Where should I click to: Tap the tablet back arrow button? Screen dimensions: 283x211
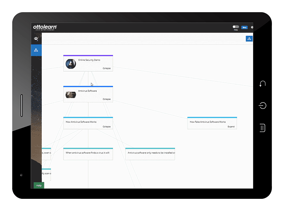pos(262,84)
